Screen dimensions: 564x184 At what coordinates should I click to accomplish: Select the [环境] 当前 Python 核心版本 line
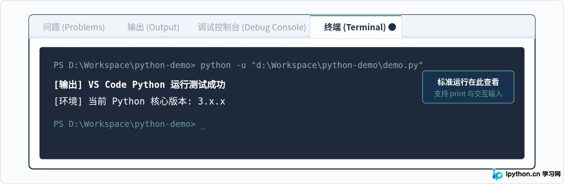pyautogui.click(x=140, y=101)
